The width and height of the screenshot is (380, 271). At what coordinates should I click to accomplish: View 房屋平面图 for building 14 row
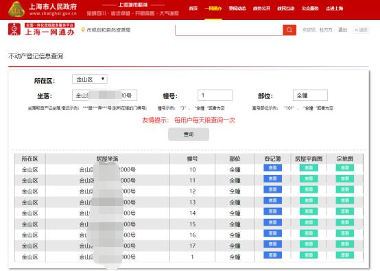pyautogui.click(x=309, y=211)
